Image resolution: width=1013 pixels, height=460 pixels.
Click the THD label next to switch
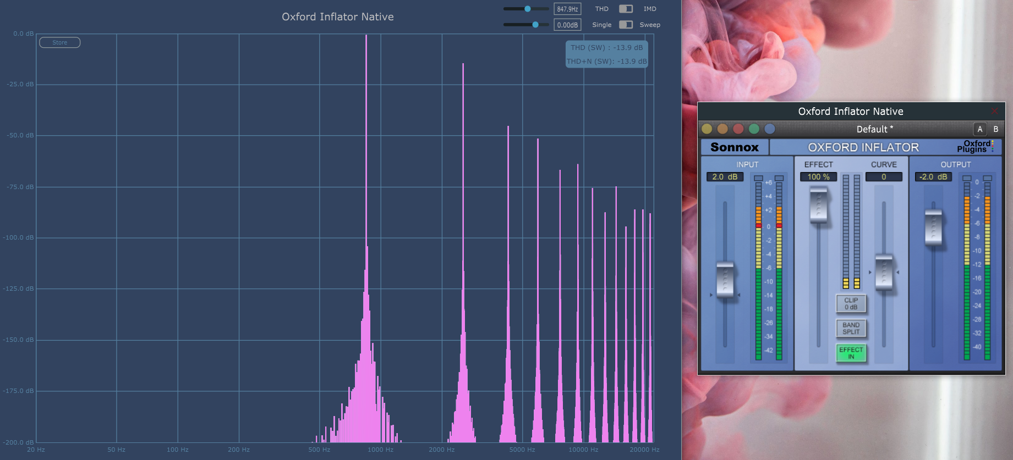(602, 9)
